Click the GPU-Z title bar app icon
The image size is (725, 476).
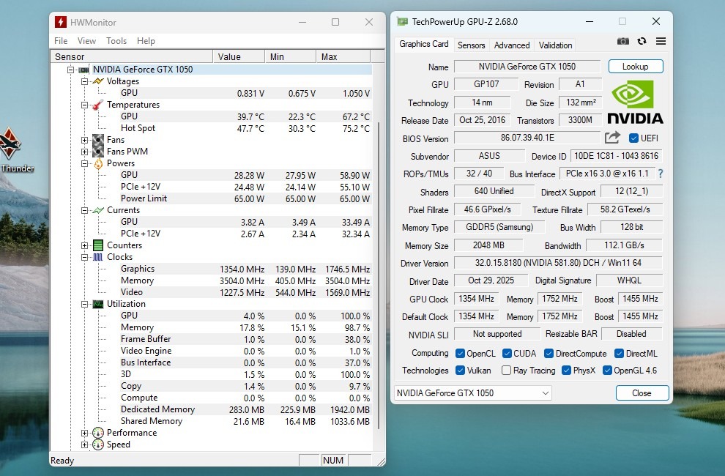pyautogui.click(x=402, y=21)
